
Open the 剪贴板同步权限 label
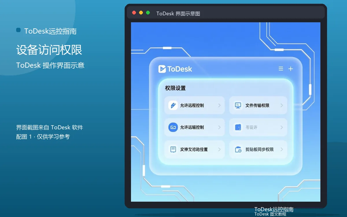259,150
